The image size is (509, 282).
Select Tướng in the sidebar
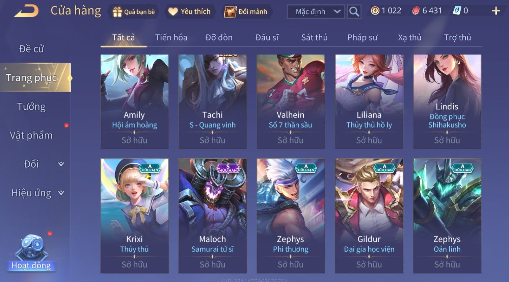(x=31, y=107)
